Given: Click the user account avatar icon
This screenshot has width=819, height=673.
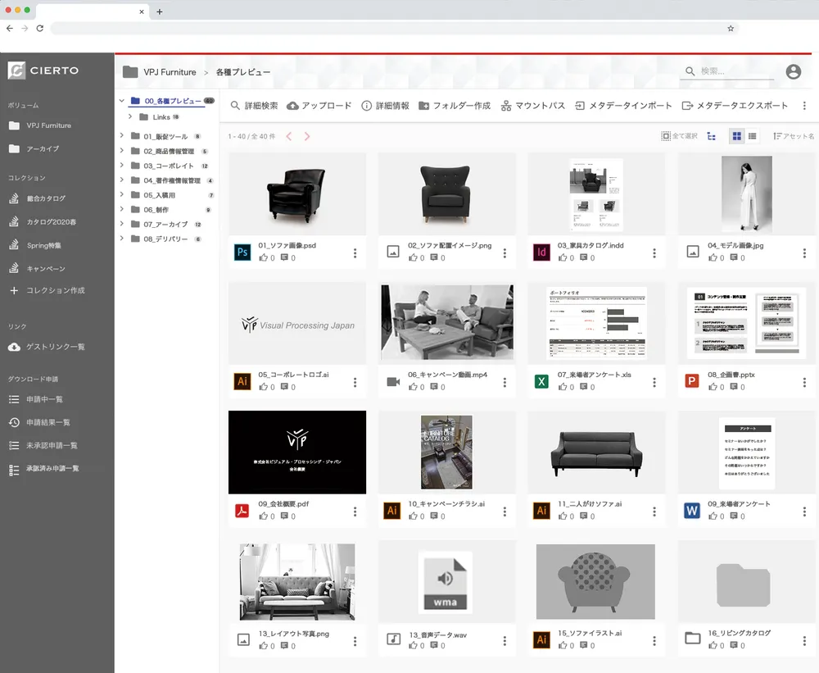Looking at the screenshot, I should click(x=793, y=72).
